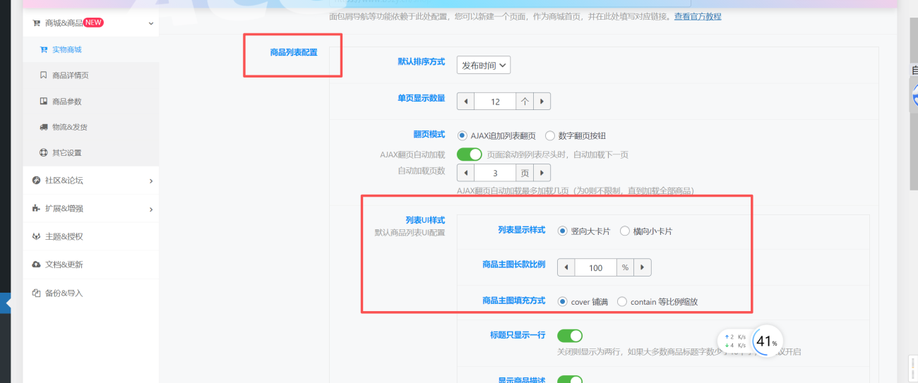Image resolution: width=918 pixels, height=383 pixels.
Task: Click the 自动加载页数 value field showing 3
Action: [495, 173]
